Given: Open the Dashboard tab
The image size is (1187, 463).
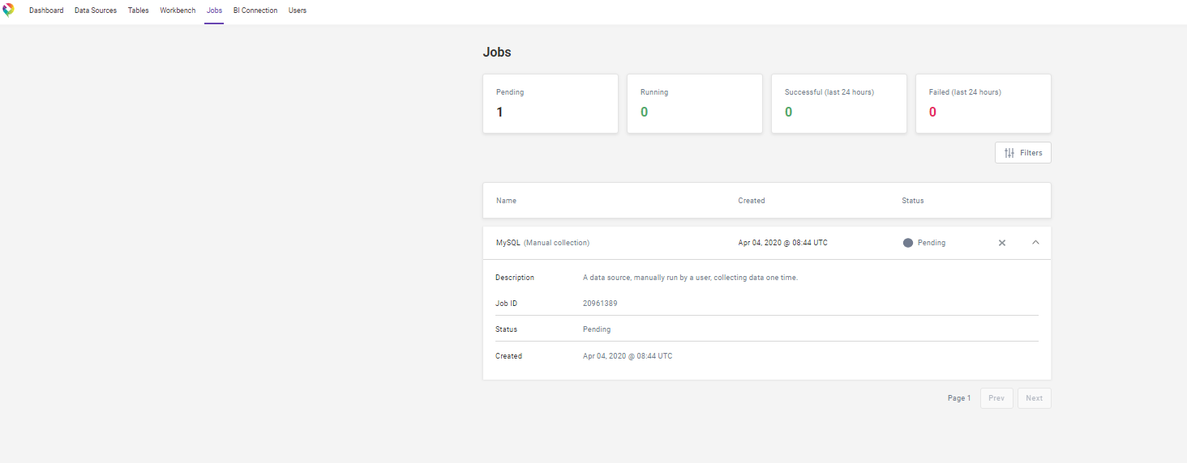Looking at the screenshot, I should [46, 11].
